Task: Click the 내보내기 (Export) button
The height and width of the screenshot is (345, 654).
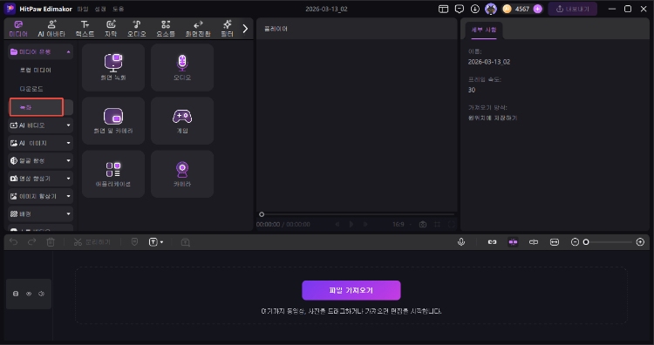Action: 573,9
